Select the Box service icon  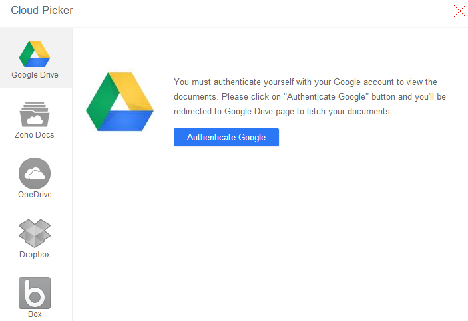coord(35,292)
